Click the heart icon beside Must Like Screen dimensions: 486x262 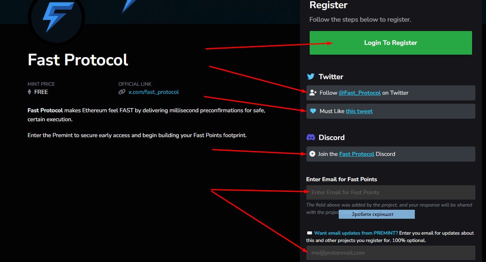click(313, 111)
